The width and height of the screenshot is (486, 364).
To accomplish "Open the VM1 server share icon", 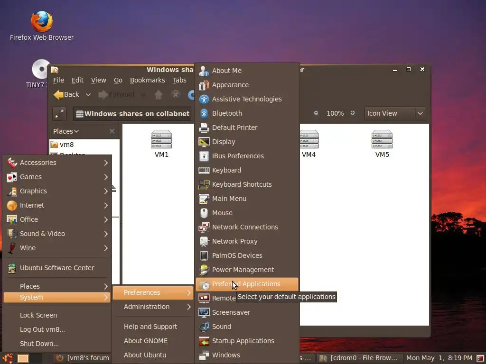I will tap(161, 139).
